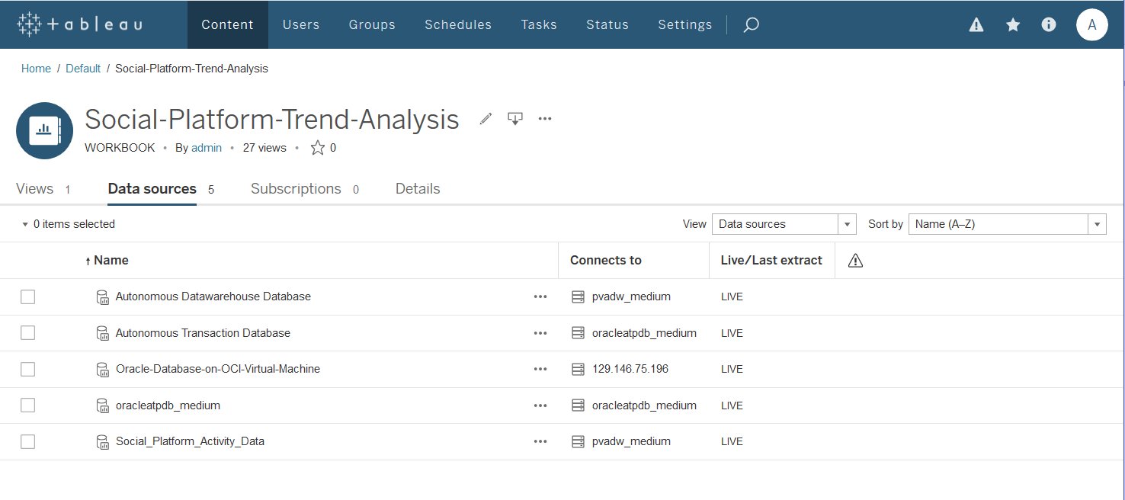Navigate to Default in the breadcrumb
Image resolution: width=1125 pixels, height=500 pixels.
(x=83, y=69)
